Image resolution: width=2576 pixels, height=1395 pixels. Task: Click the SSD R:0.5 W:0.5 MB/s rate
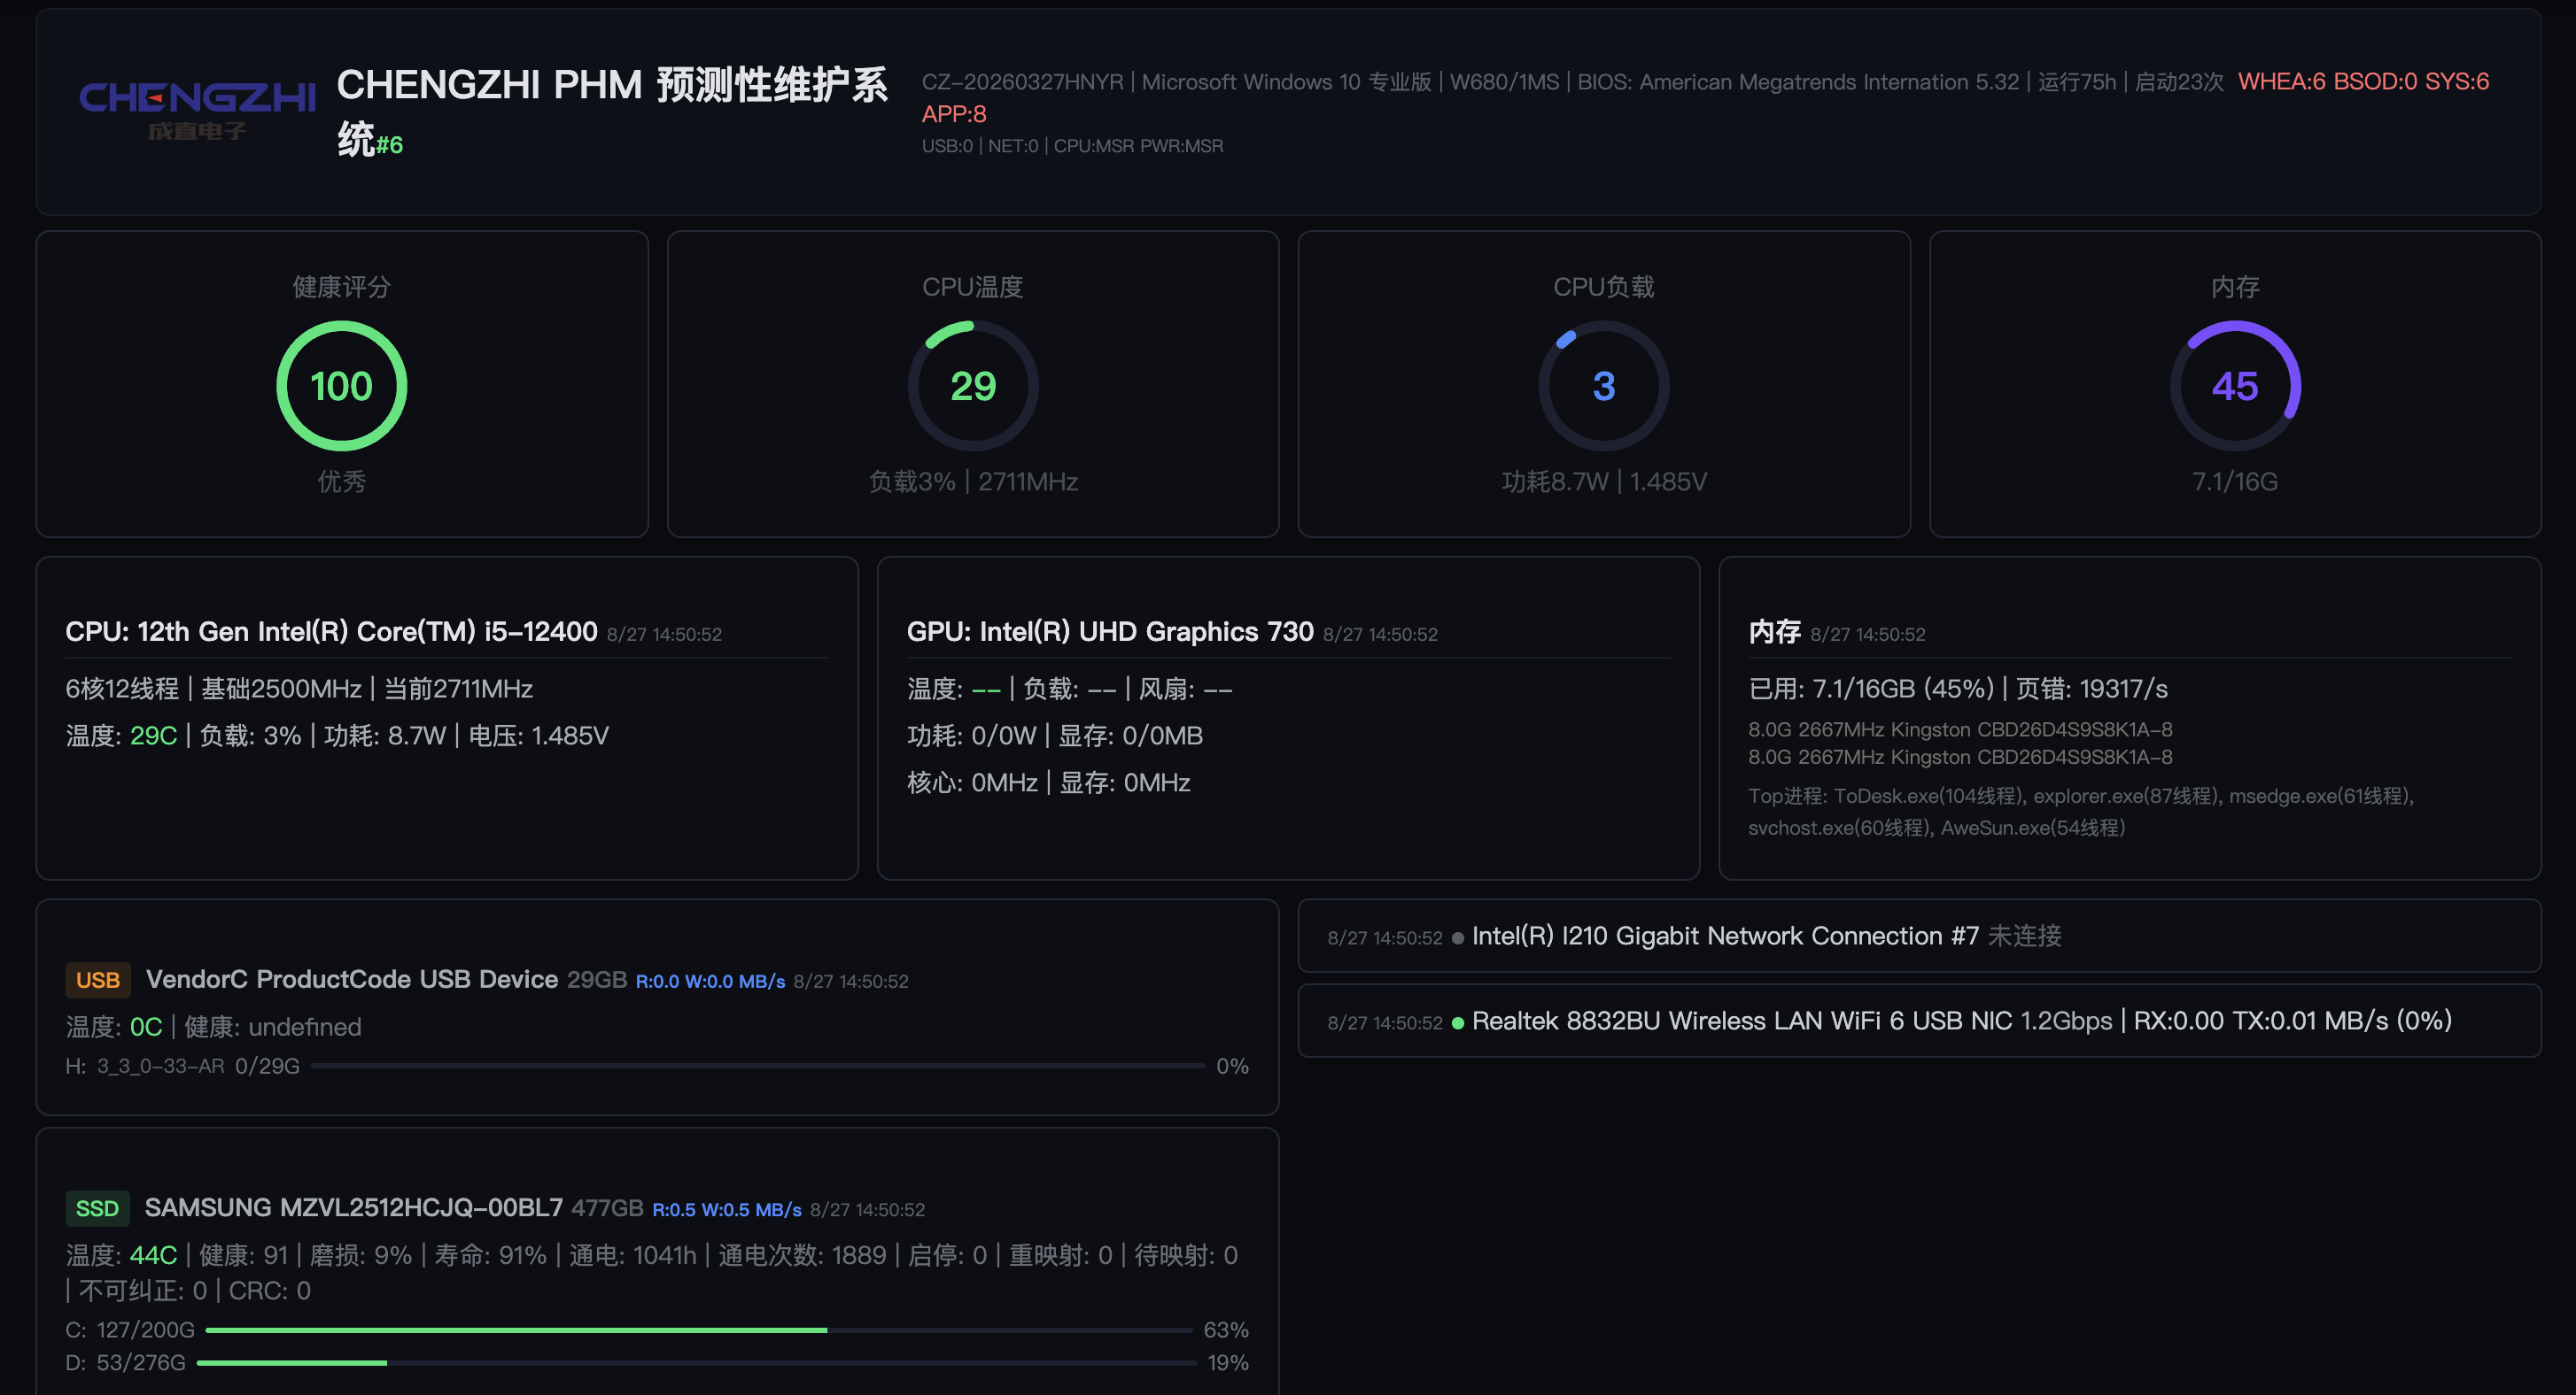pyautogui.click(x=727, y=1209)
